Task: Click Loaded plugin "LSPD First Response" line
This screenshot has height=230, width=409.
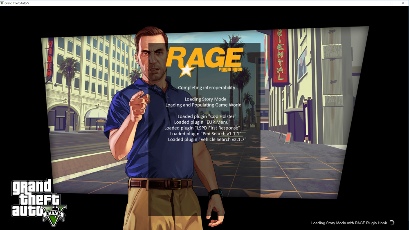Action: point(202,128)
